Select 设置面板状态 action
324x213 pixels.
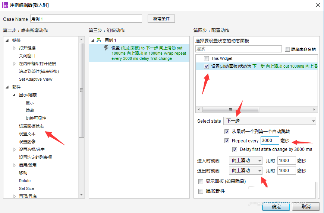click(31, 126)
